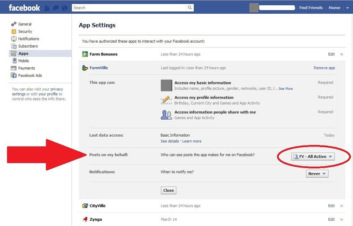This screenshot has height=226, width=353.
Task: Open Mobile settings in sidebar
Action: pos(23,61)
